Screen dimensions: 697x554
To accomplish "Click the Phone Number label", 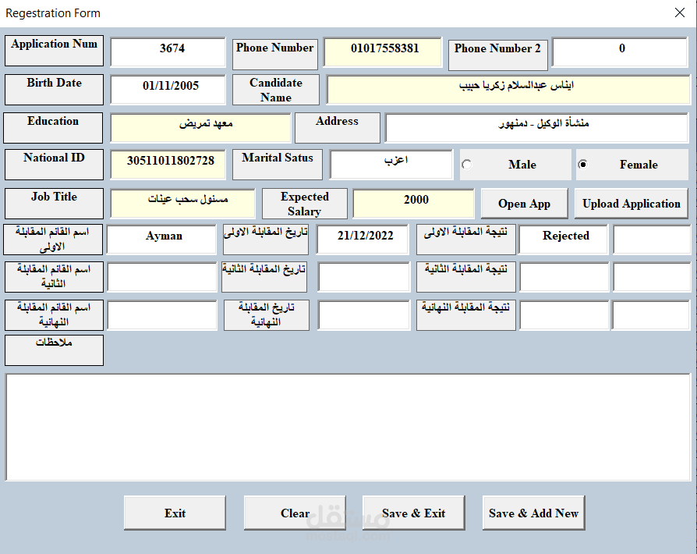I will pos(274,54).
